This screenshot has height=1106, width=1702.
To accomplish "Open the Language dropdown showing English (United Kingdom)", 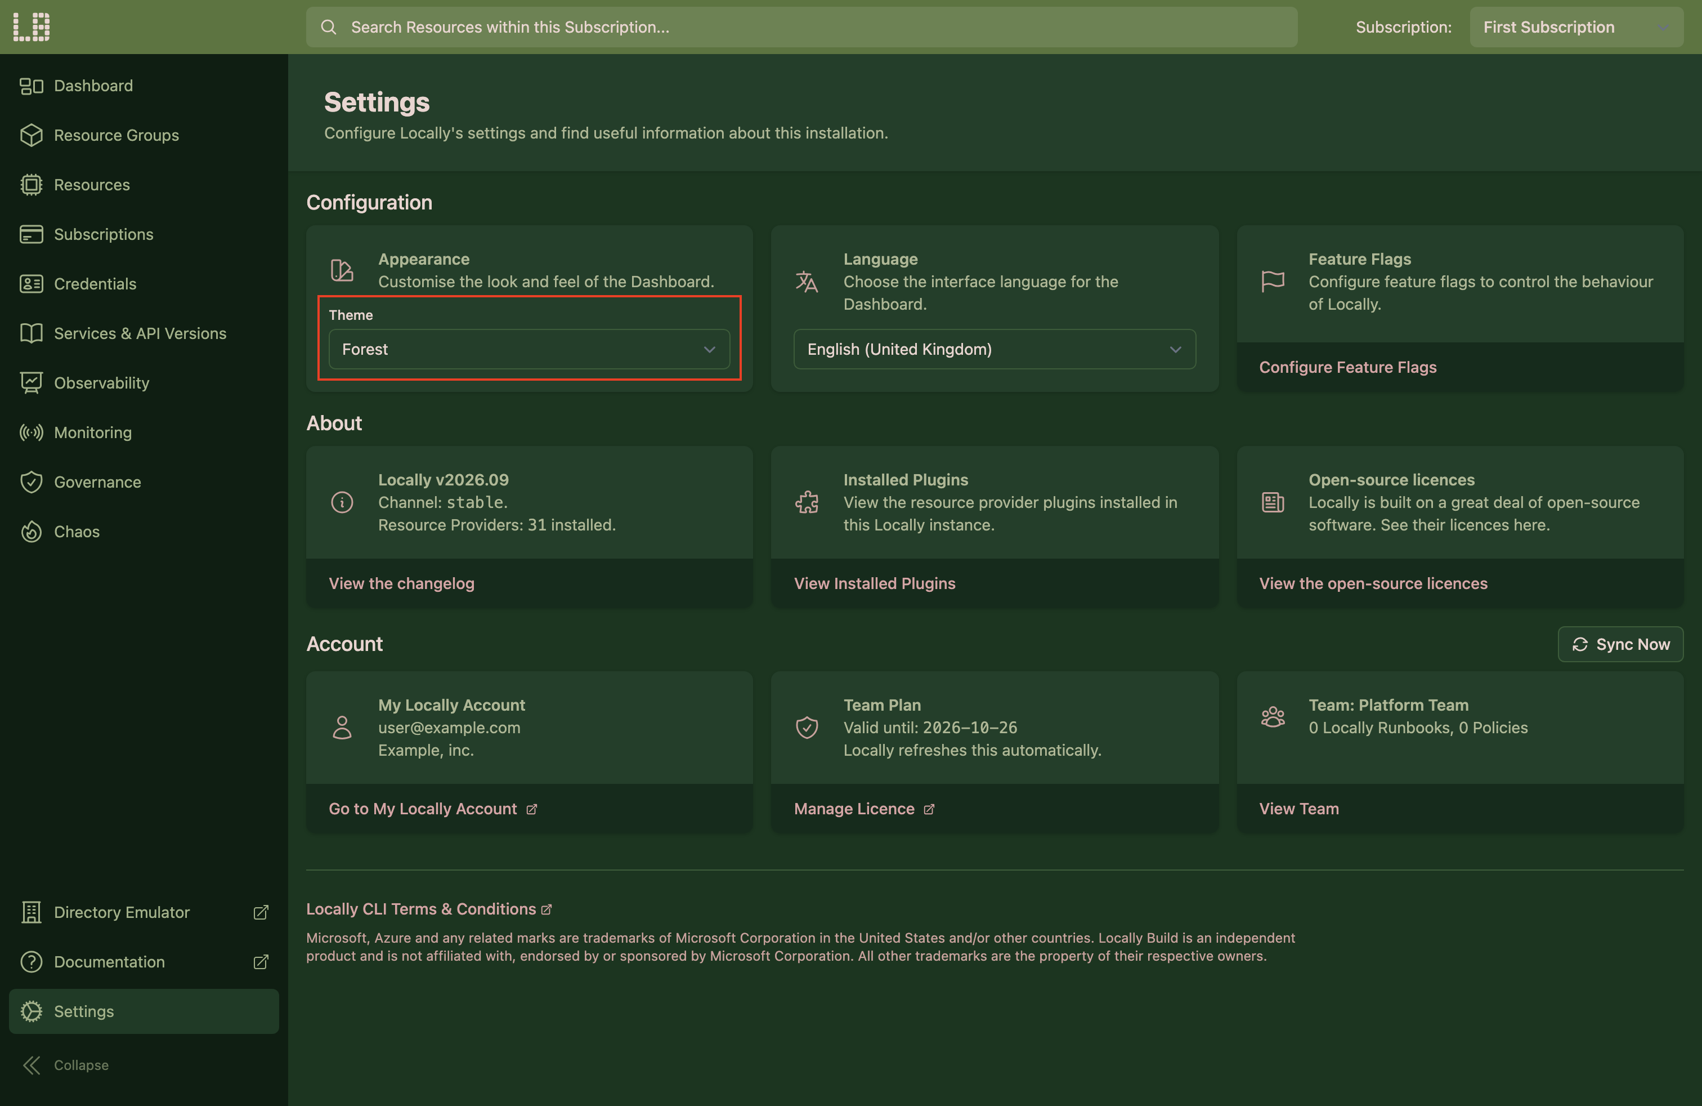I will 994,349.
